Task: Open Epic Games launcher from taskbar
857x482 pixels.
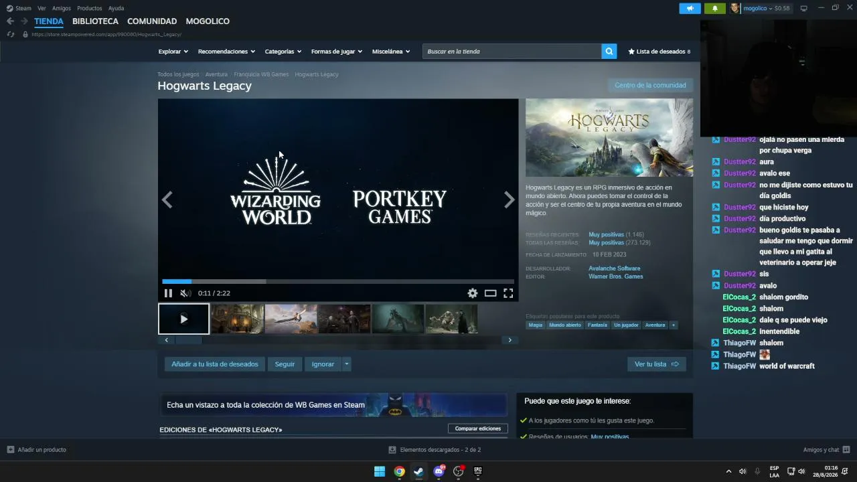Action: coord(478,471)
